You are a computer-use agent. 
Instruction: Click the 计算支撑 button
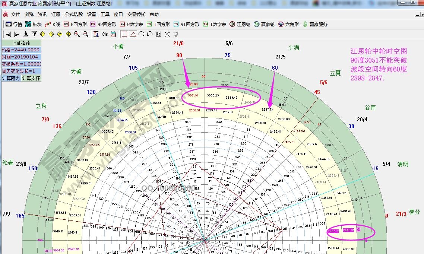[x=31, y=78]
